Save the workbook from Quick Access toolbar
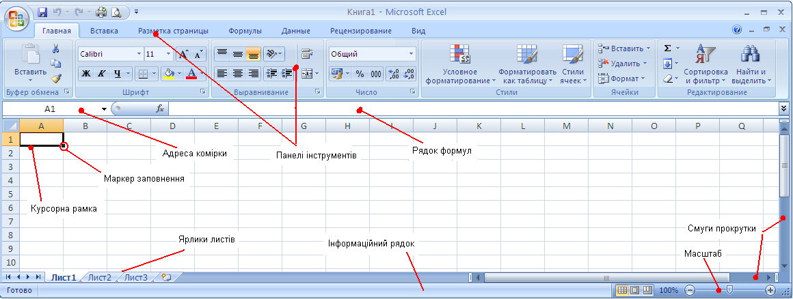 click(x=42, y=11)
